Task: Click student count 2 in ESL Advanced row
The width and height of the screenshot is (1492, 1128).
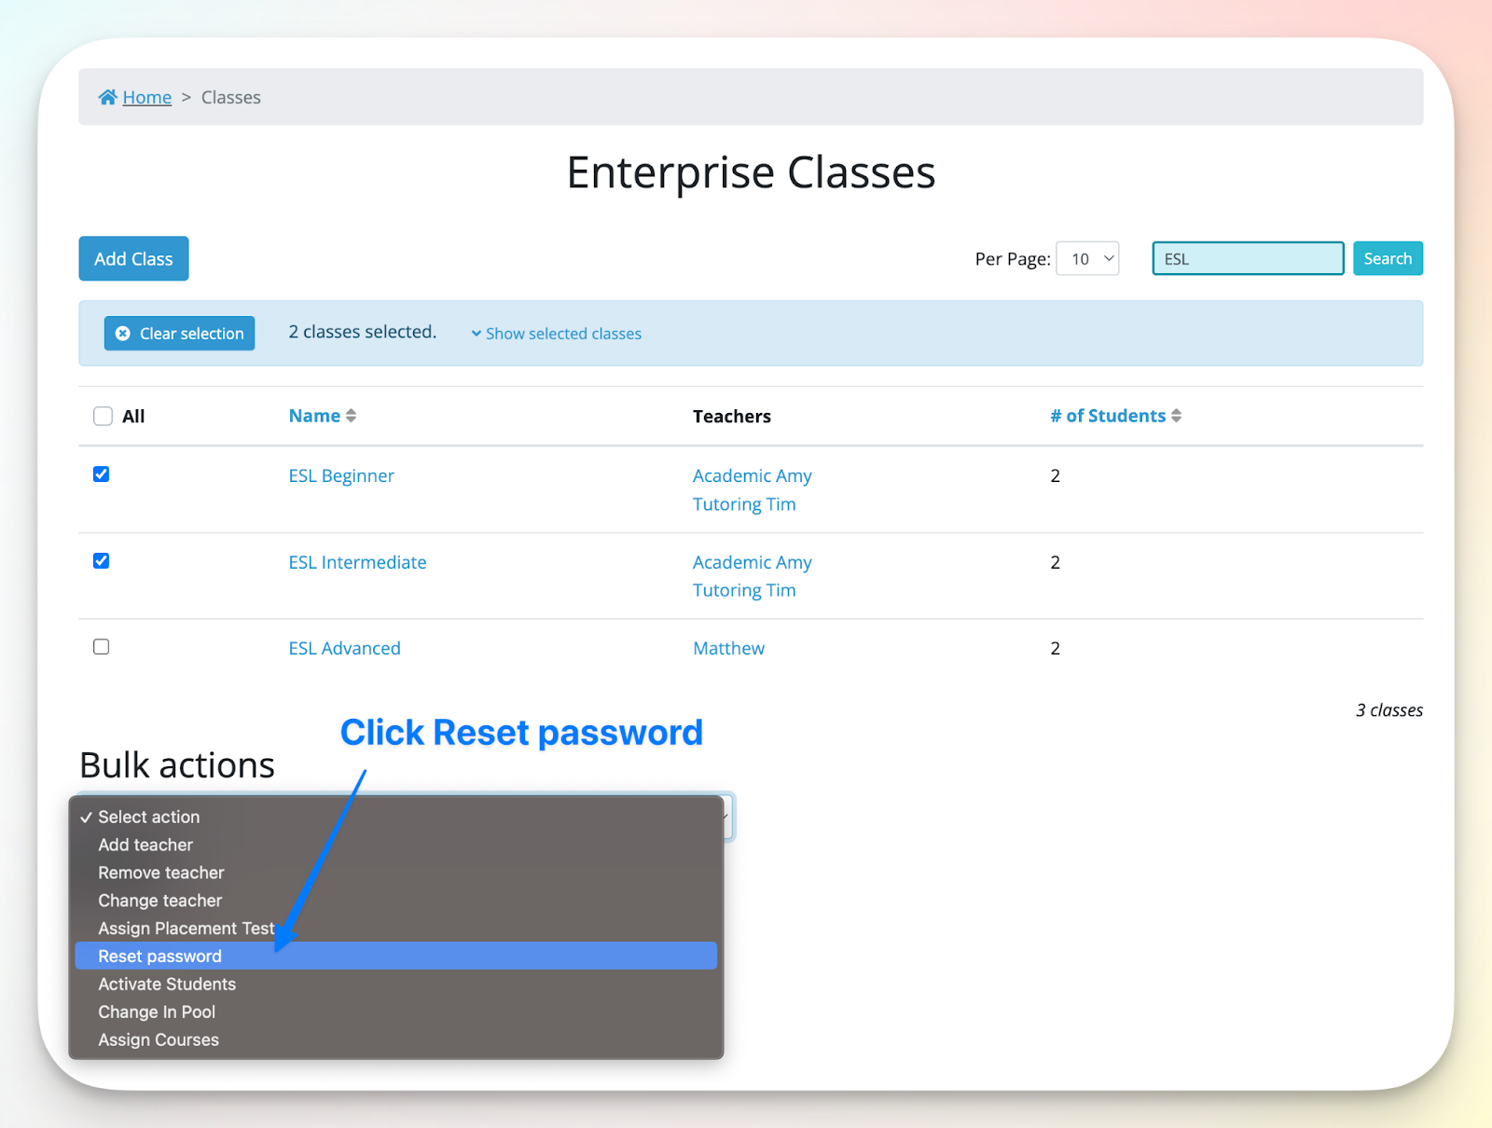Action: click(1056, 648)
